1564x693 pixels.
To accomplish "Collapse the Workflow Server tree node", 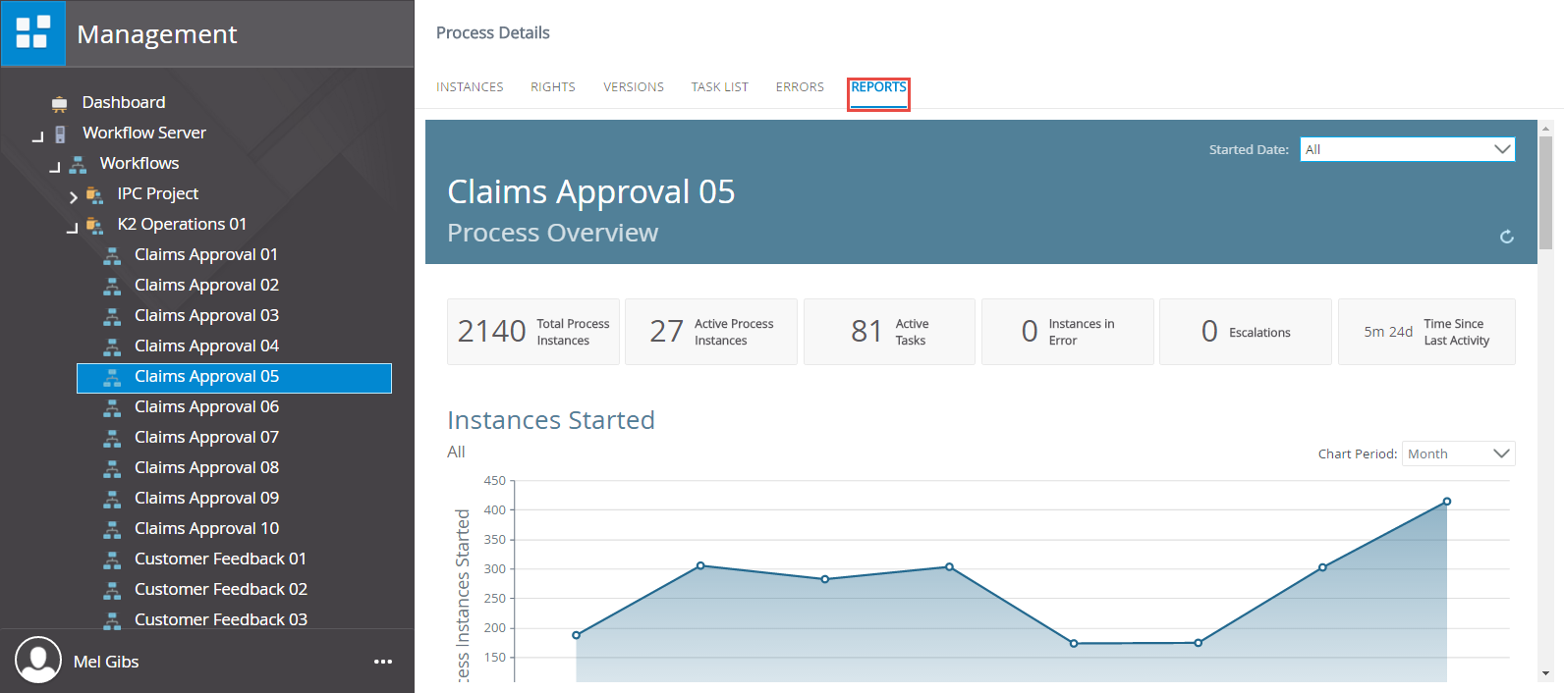I will pos(37,136).
